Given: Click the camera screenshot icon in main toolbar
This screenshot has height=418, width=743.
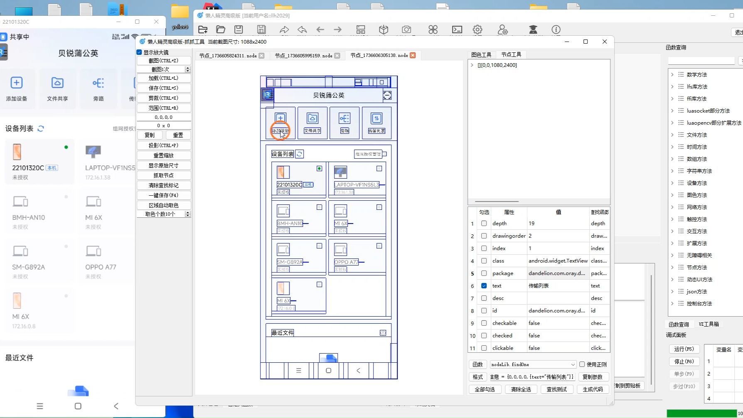Looking at the screenshot, I should (406, 30).
